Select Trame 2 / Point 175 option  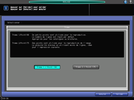[86, 67]
